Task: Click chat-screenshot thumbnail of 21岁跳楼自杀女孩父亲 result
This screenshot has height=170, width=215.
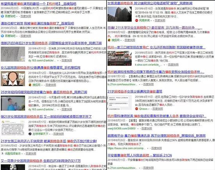Action: pyautogui.click(x=120, y=103)
